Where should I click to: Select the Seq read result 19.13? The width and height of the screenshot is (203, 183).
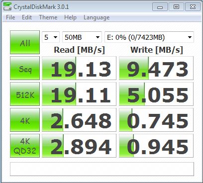pyautogui.click(x=79, y=68)
